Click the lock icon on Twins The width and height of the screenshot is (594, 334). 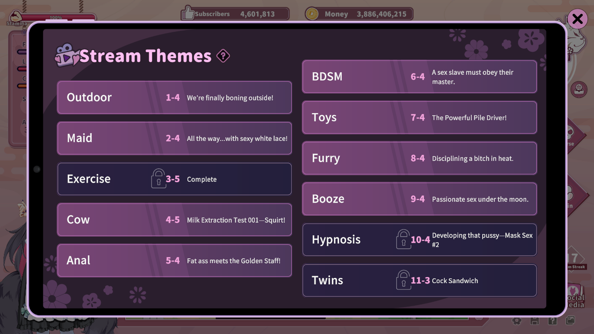click(x=404, y=280)
